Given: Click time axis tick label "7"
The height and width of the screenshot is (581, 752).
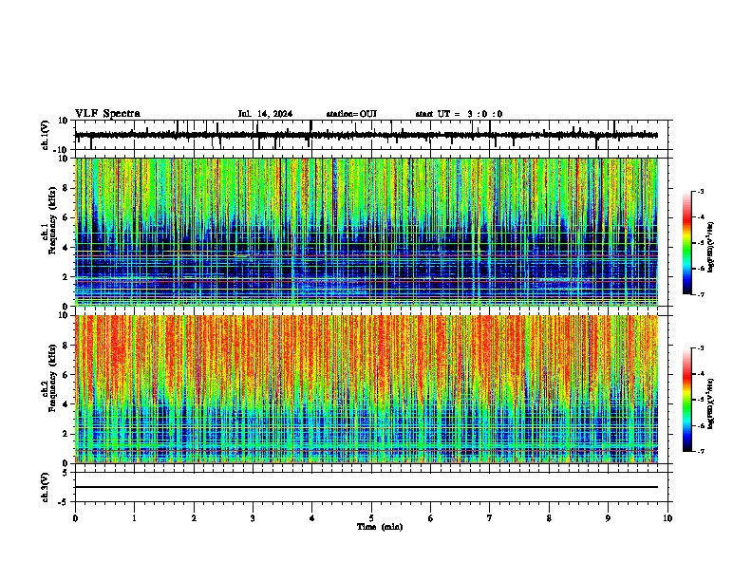Looking at the screenshot, I should point(490,518).
